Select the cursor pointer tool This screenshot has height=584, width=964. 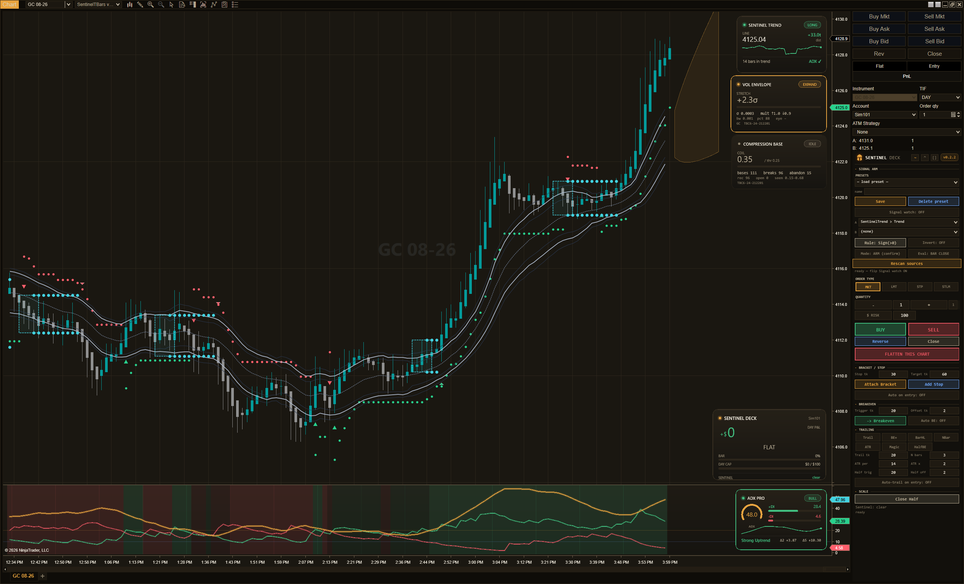tap(171, 5)
